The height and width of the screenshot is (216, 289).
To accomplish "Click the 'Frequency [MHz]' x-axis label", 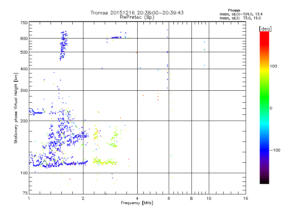I will click(137, 203).
